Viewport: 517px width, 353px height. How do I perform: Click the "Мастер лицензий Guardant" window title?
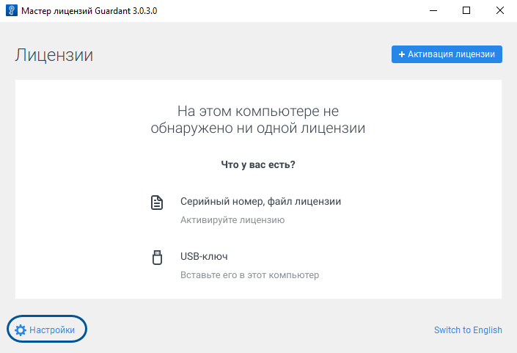[88, 11]
